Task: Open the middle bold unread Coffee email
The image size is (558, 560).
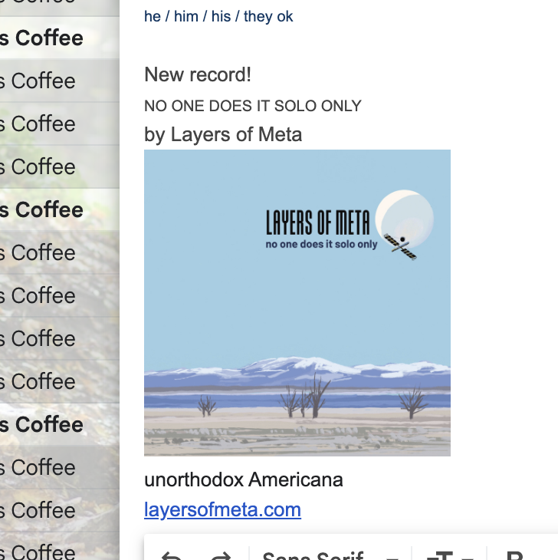Action: (x=60, y=209)
